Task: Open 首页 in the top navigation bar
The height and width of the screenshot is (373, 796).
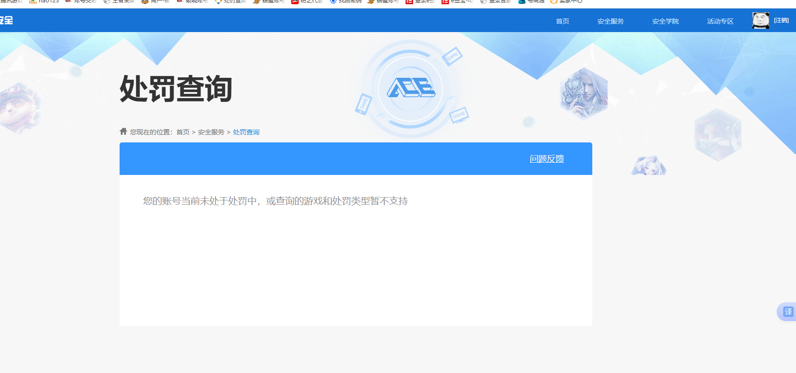Action: tap(562, 21)
